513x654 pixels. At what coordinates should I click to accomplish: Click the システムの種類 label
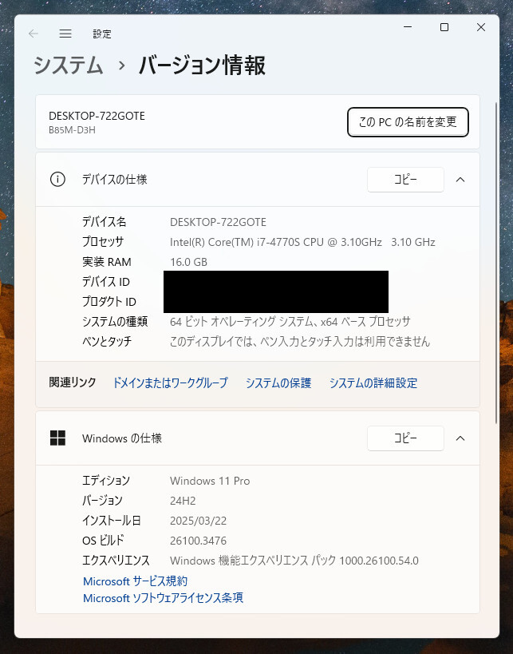coord(115,322)
